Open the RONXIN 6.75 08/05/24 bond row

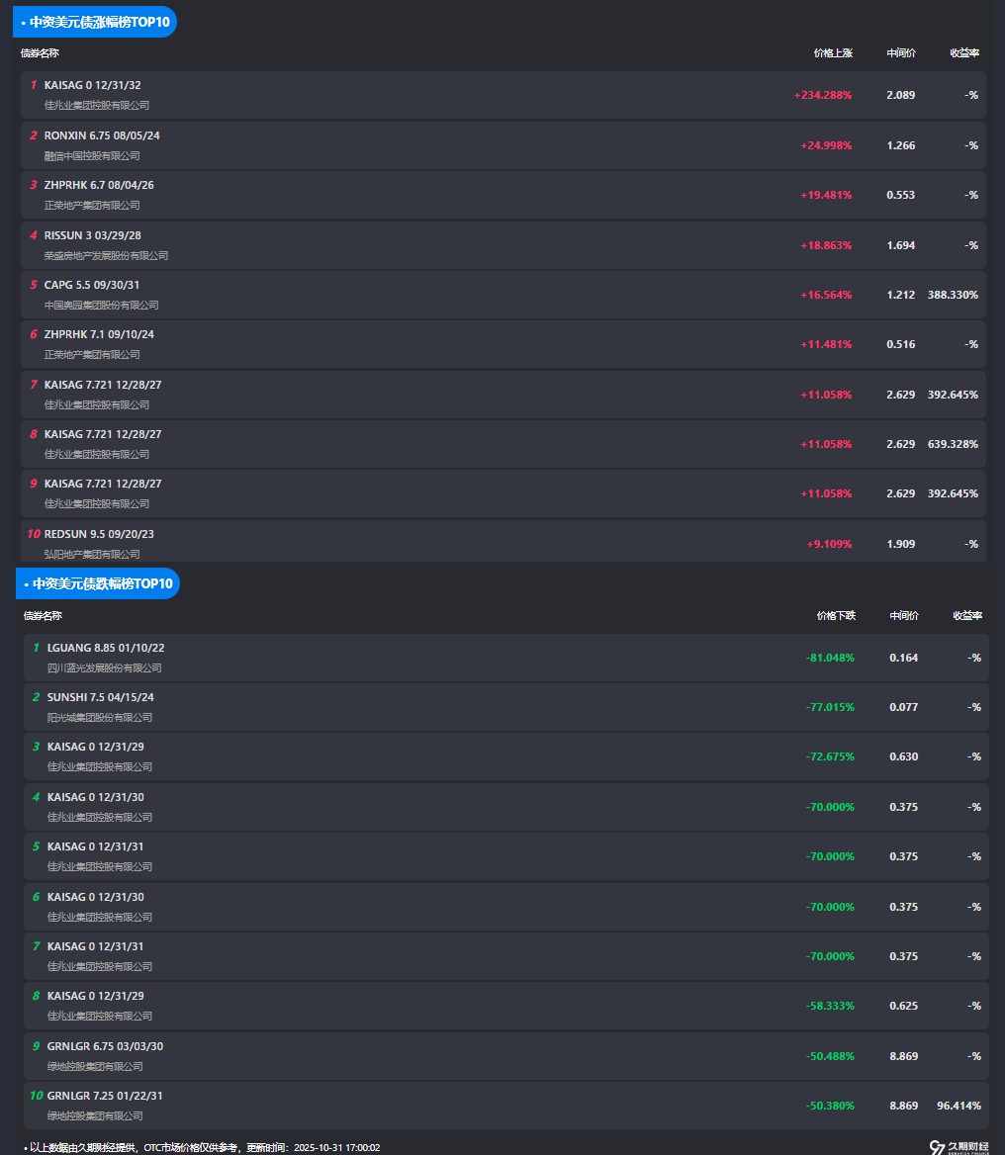[102, 135]
